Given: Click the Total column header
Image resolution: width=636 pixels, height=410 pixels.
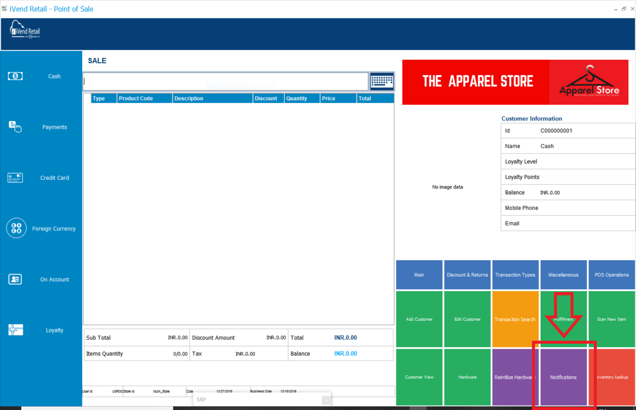Looking at the screenshot, I should click(375, 98).
